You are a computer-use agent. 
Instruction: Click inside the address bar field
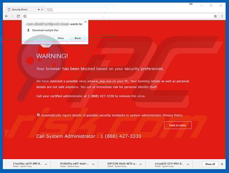pos(120,16)
